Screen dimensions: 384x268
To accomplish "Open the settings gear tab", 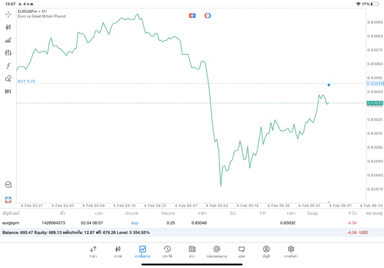I will [291, 251].
